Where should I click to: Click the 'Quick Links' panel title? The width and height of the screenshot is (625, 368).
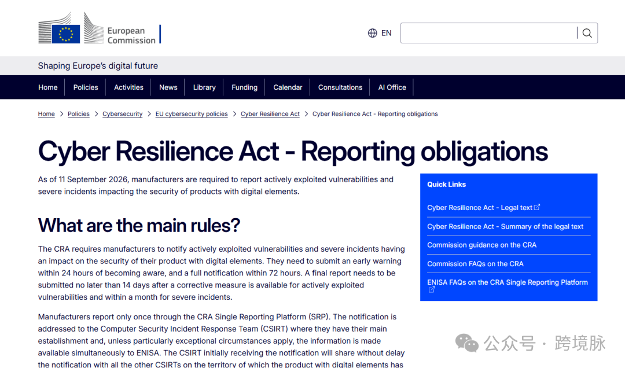coord(446,185)
